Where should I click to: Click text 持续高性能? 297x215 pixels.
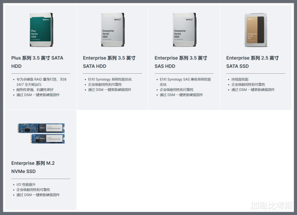point(240,79)
